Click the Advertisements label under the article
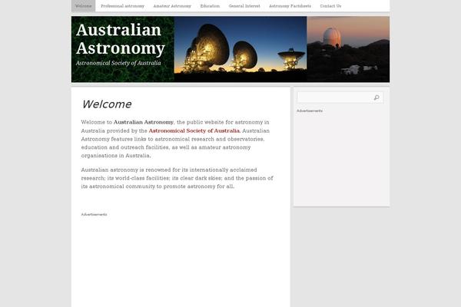Viewport: 461px width, 307px height. pyautogui.click(x=94, y=214)
